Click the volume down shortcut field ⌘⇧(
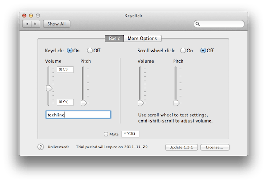Screen dimensions: 267x183 [x=65, y=102]
